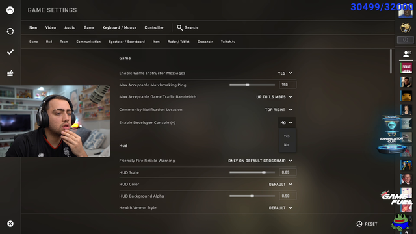The width and height of the screenshot is (416, 234).
Task: Jump to Hud subsection tab
Action: tap(49, 42)
